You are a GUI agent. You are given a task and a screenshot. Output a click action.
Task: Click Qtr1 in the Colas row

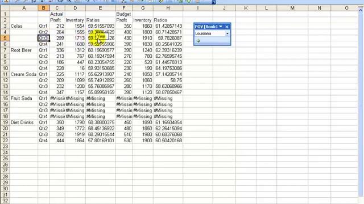pos(43,26)
